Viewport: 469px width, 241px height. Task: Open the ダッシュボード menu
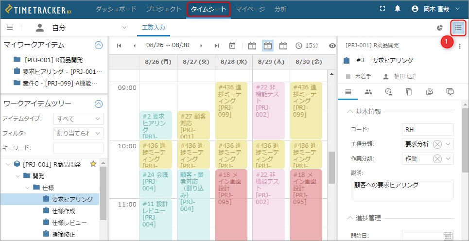pos(116,9)
